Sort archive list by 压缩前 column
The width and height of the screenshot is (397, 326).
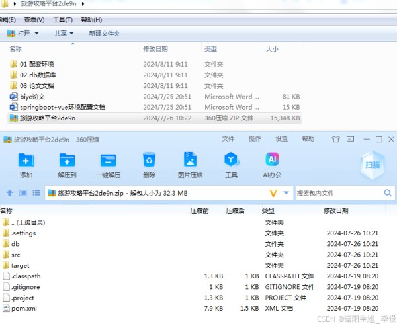(199, 210)
